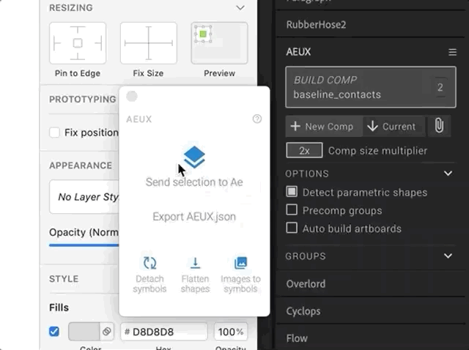This screenshot has height=350, width=469.
Task: Click the paperclip attach icon
Action: 438,126
